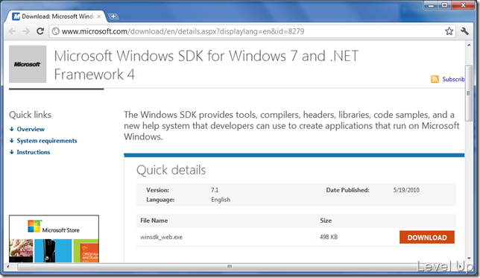The width and height of the screenshot is (480, 278).
Task: Click the vertical scrollbar thumb
Action: click(469, 93)
